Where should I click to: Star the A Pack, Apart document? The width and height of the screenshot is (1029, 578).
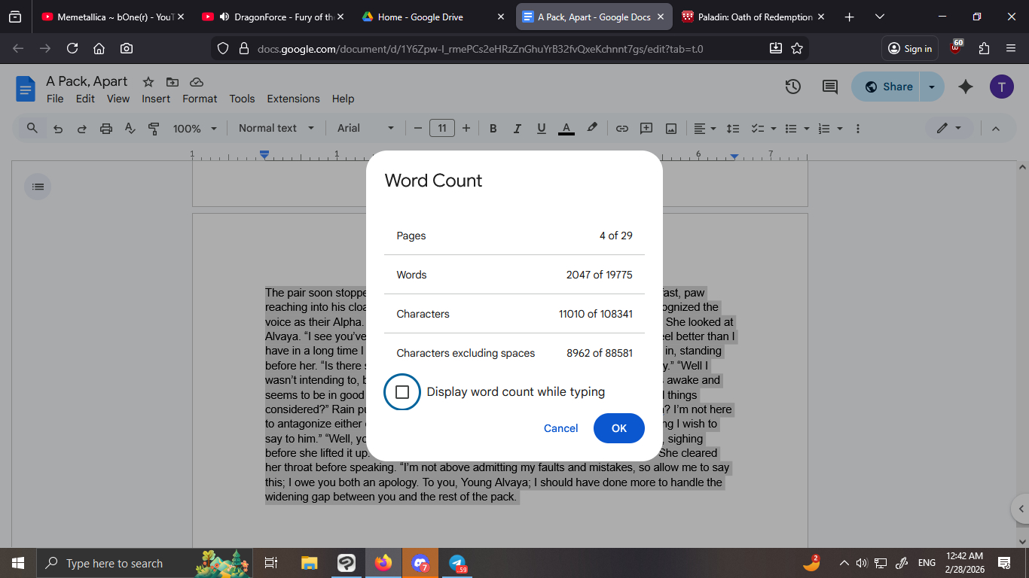pyautogui.click(x=148, y=82)
